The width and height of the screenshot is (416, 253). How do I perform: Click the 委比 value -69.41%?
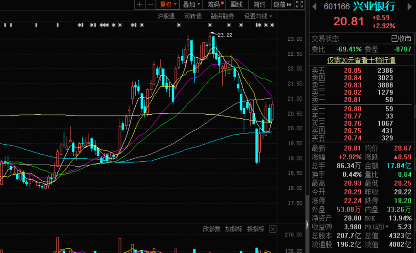349,49
